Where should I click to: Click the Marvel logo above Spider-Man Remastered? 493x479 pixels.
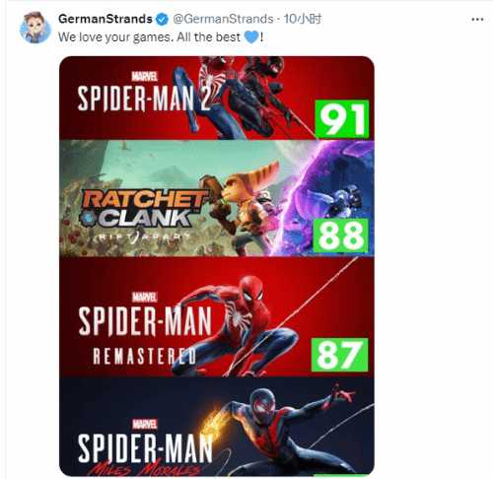[144, 297]
